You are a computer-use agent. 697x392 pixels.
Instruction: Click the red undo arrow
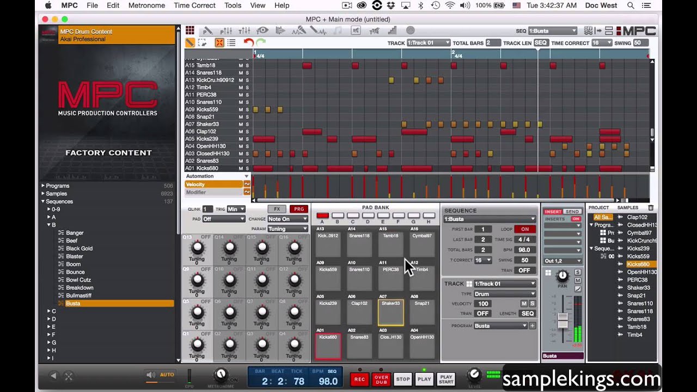click(x=248, y=42)
